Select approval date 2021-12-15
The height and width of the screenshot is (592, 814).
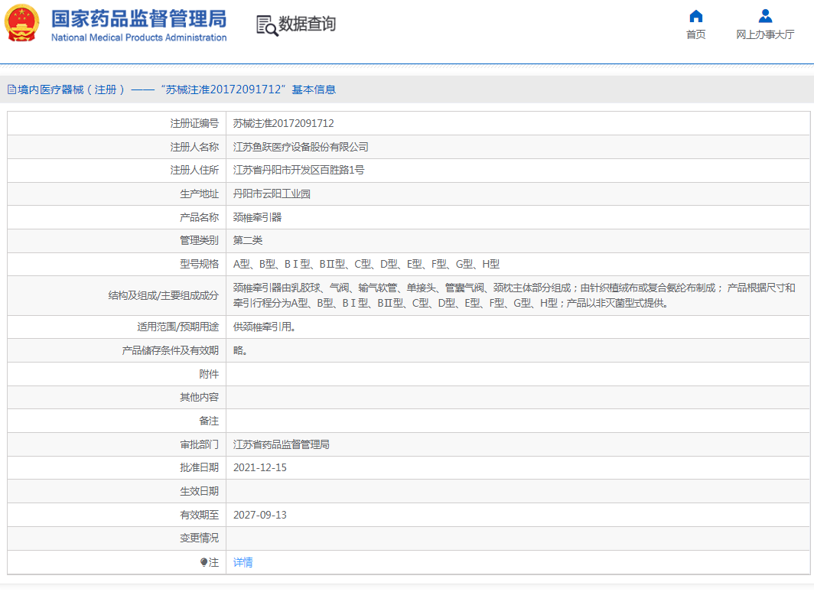(x=259, y=467)
